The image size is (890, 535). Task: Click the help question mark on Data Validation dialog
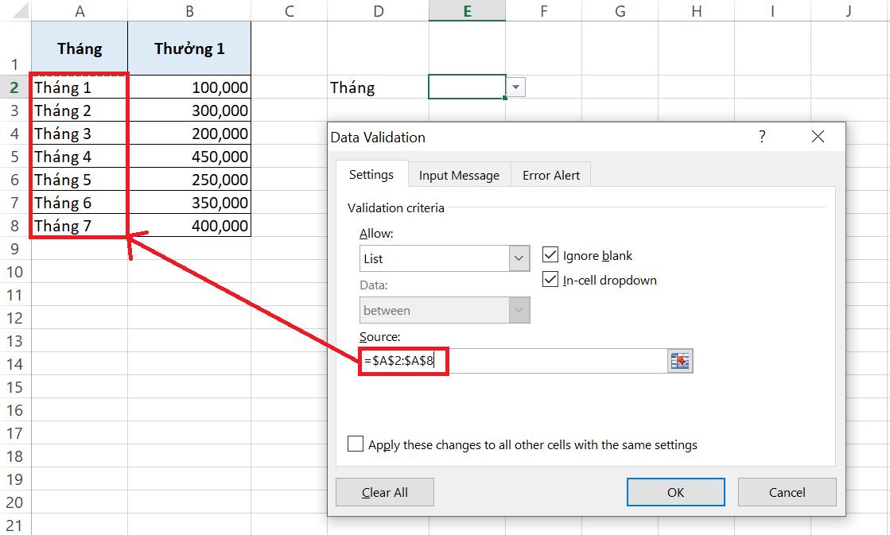tap(762, 137)
